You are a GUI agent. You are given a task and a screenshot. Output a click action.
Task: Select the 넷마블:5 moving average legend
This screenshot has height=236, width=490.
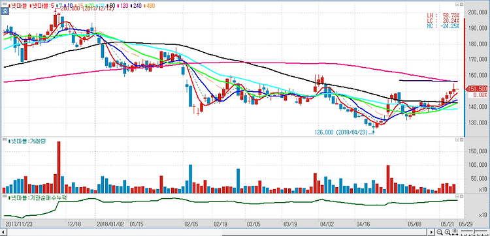42,6
